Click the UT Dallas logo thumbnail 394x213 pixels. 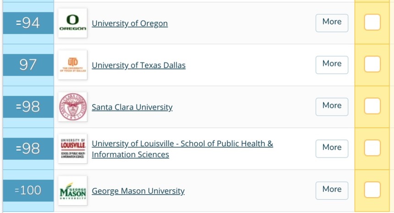point(73,65)
